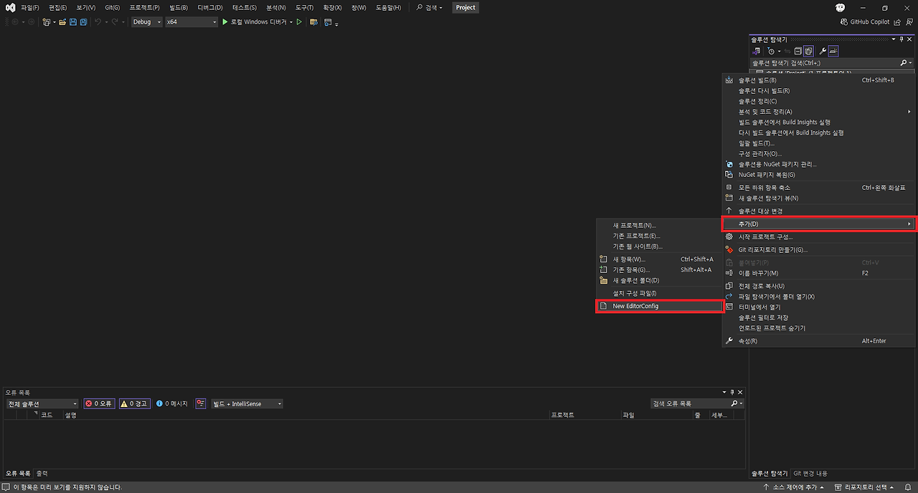Toggle the 0 오류 errors filter
The height and width of the screenshot is (493, 918).
pyautogui.click(x=98, y=403)
